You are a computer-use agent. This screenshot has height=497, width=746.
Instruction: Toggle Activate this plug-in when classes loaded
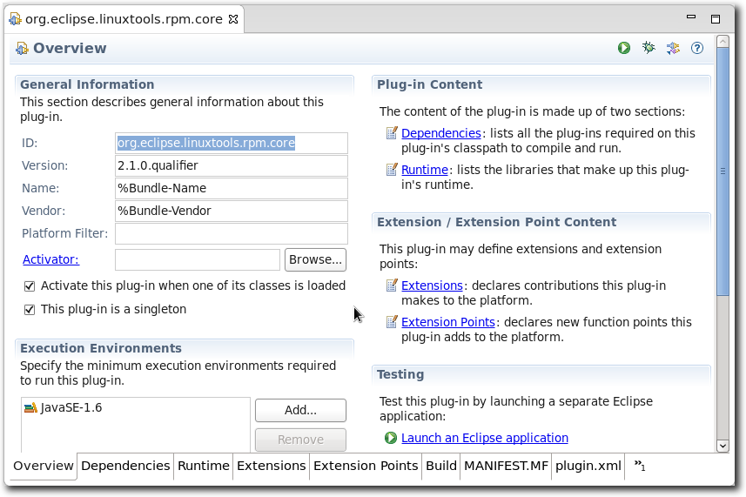click(30, 286)
